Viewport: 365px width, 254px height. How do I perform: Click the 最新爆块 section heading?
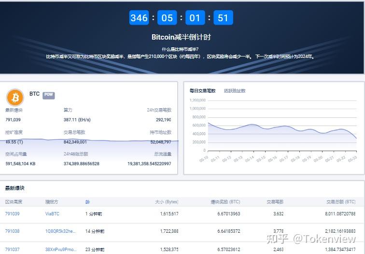point(14,188)
